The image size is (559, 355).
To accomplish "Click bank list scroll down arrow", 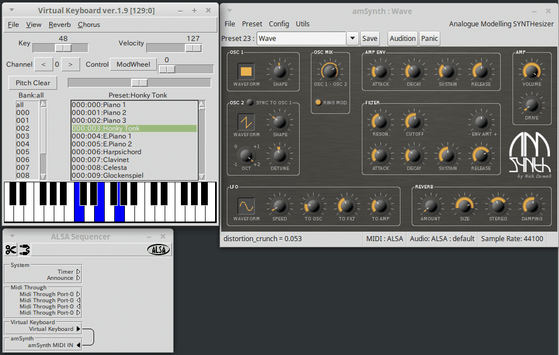I will (44, 177).
